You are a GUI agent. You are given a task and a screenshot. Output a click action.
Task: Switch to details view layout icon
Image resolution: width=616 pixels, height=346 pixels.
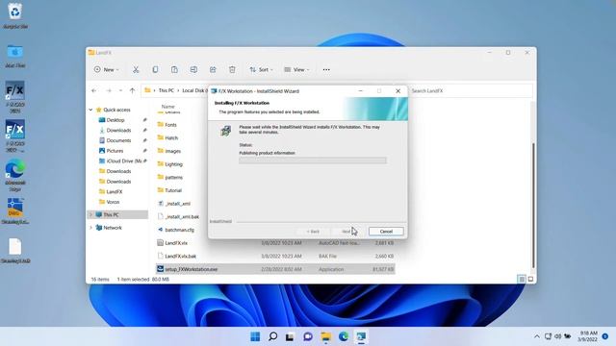pyautogui.click(x=522, y=279)
